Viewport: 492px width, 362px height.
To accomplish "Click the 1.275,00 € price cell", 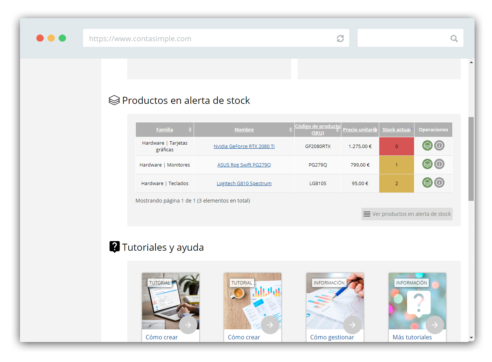I will click(x=360, y=146).
